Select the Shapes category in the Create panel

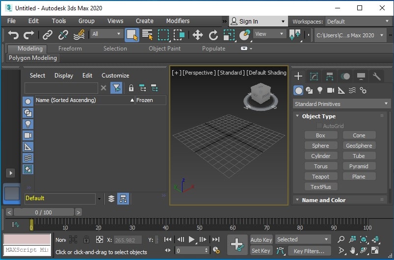[309, 90]
